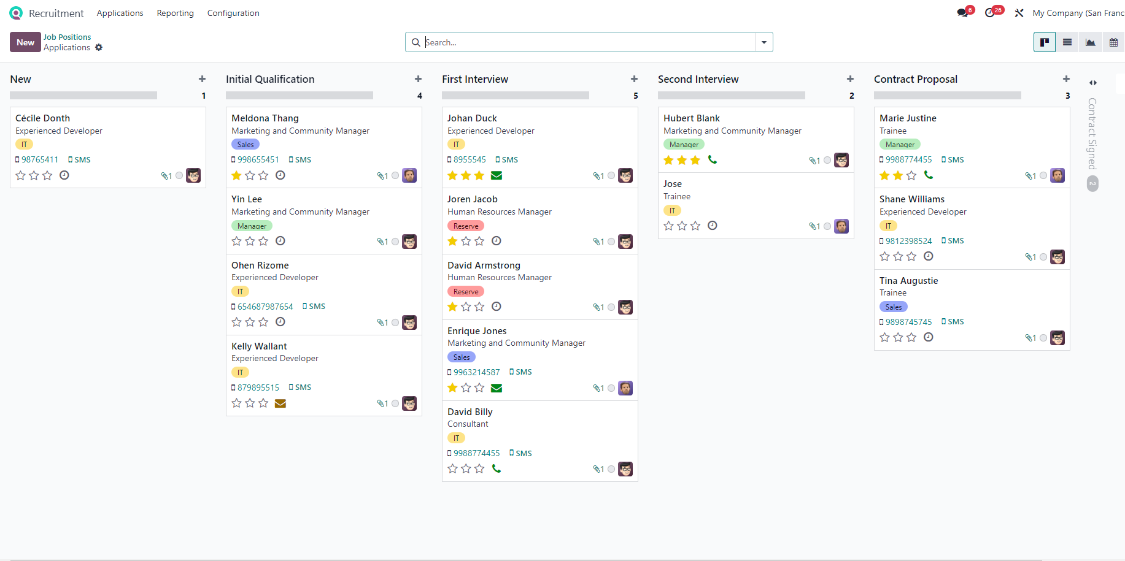The width and height of the screenshot is (1125, 561).
Task: Click the phone activity icon on Hubert Blank
Action: click(713, 159)
